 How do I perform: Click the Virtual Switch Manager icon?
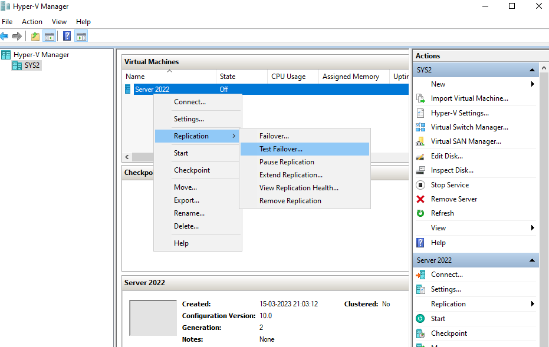pyautogui.click(x=420, y=127)
